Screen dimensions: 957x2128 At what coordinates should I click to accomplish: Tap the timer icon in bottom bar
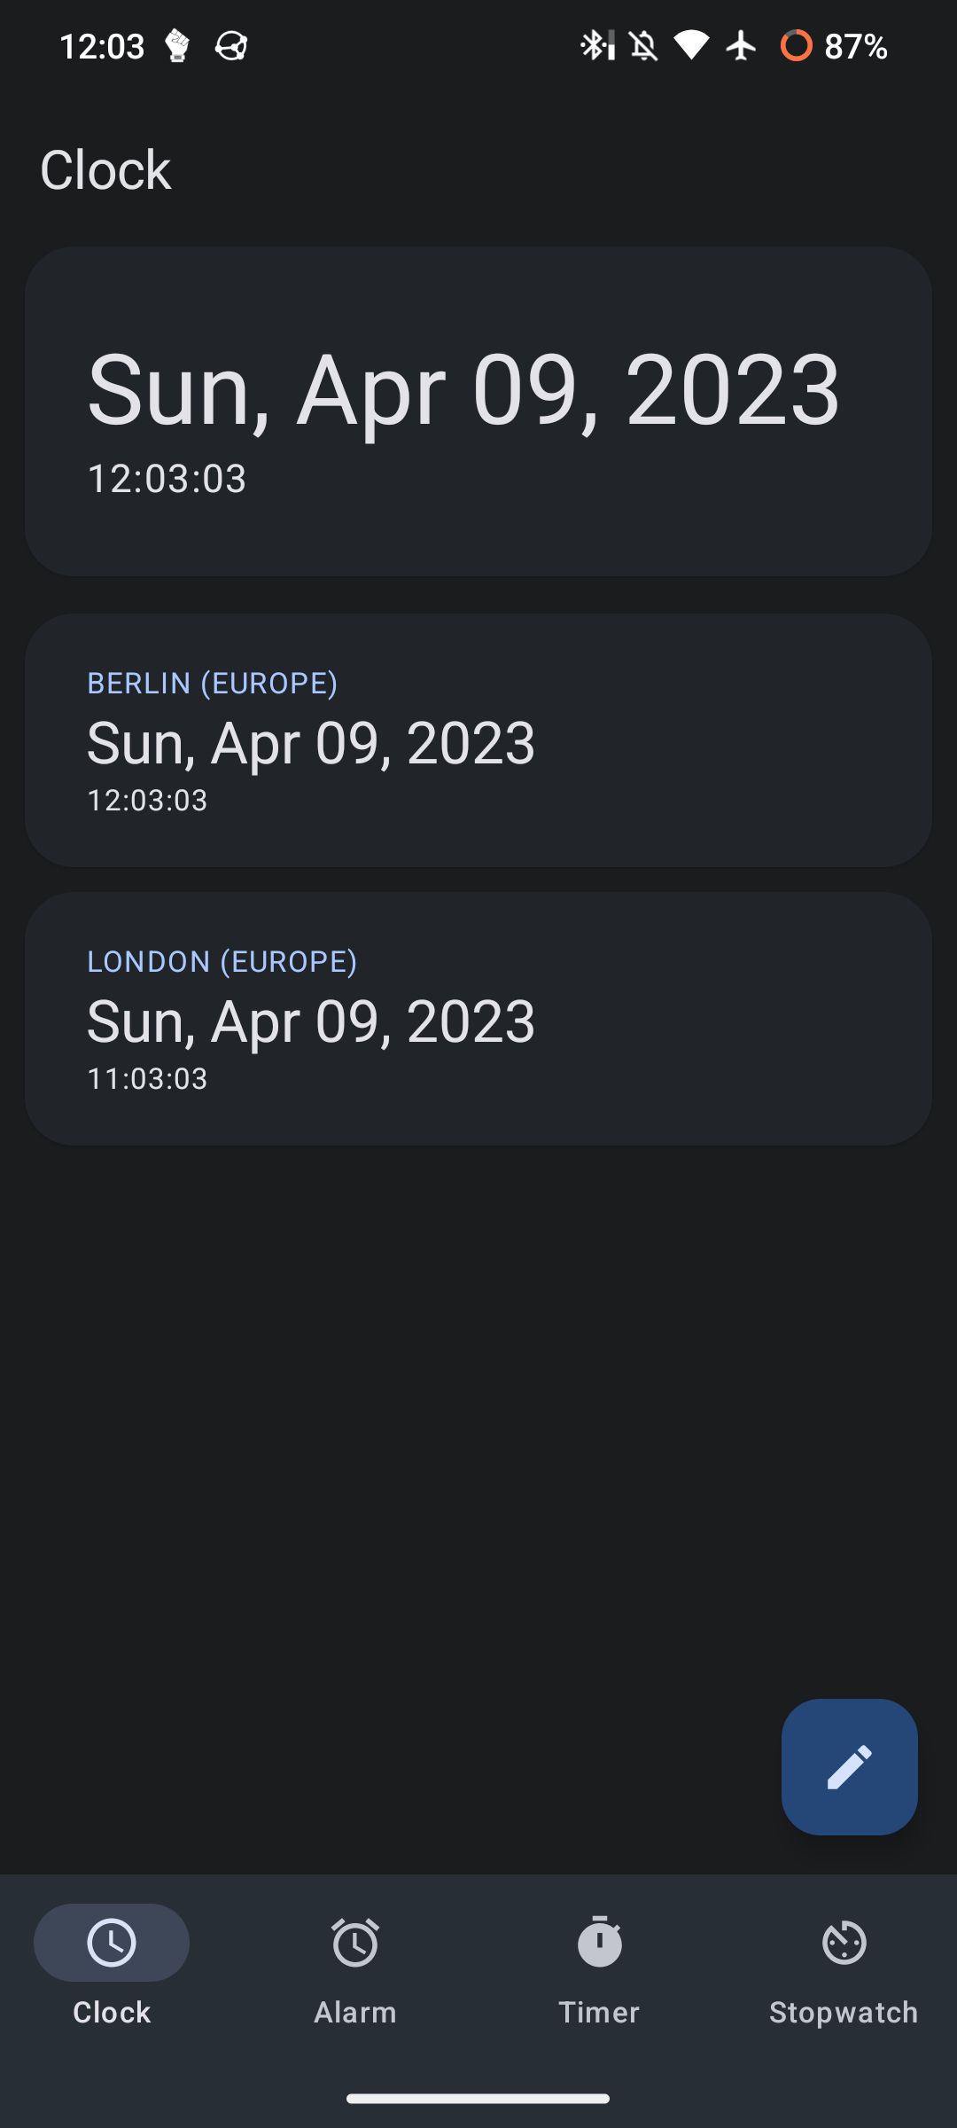click(x=599, y=1943)
